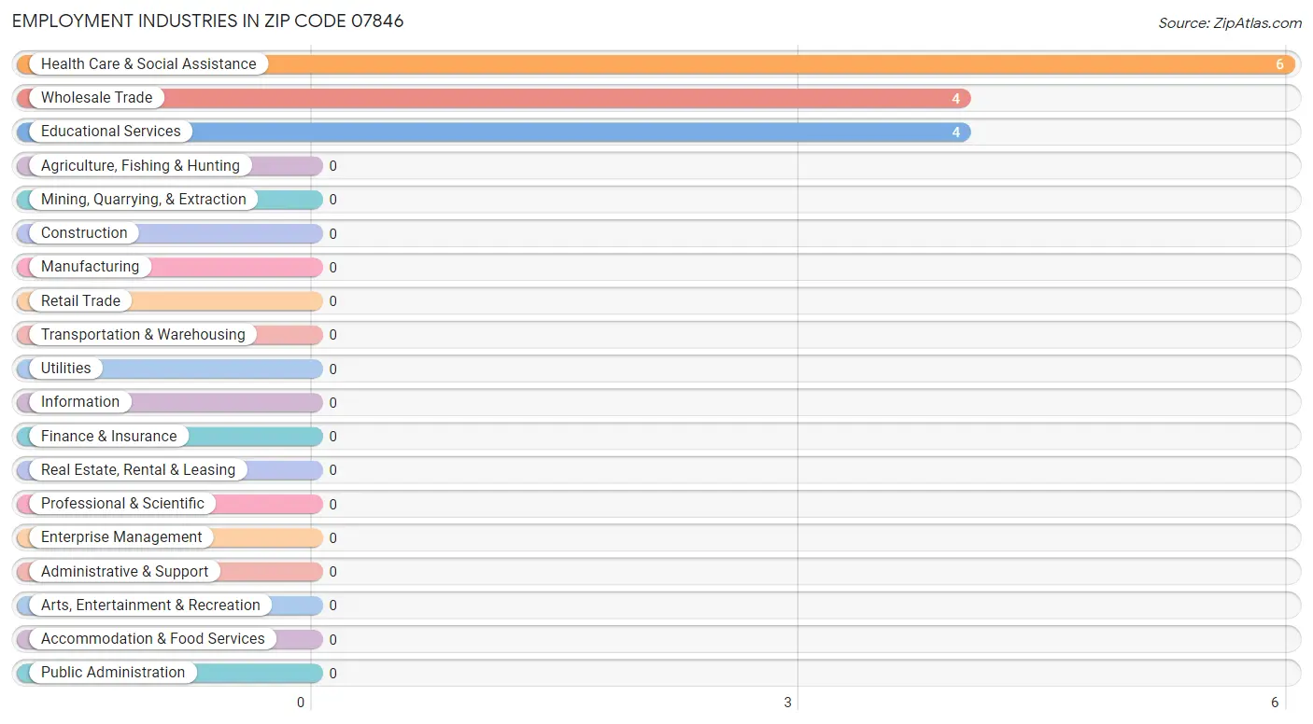Select the Information label
This screenshot has height=724, width=1313.
coord(80,401)
